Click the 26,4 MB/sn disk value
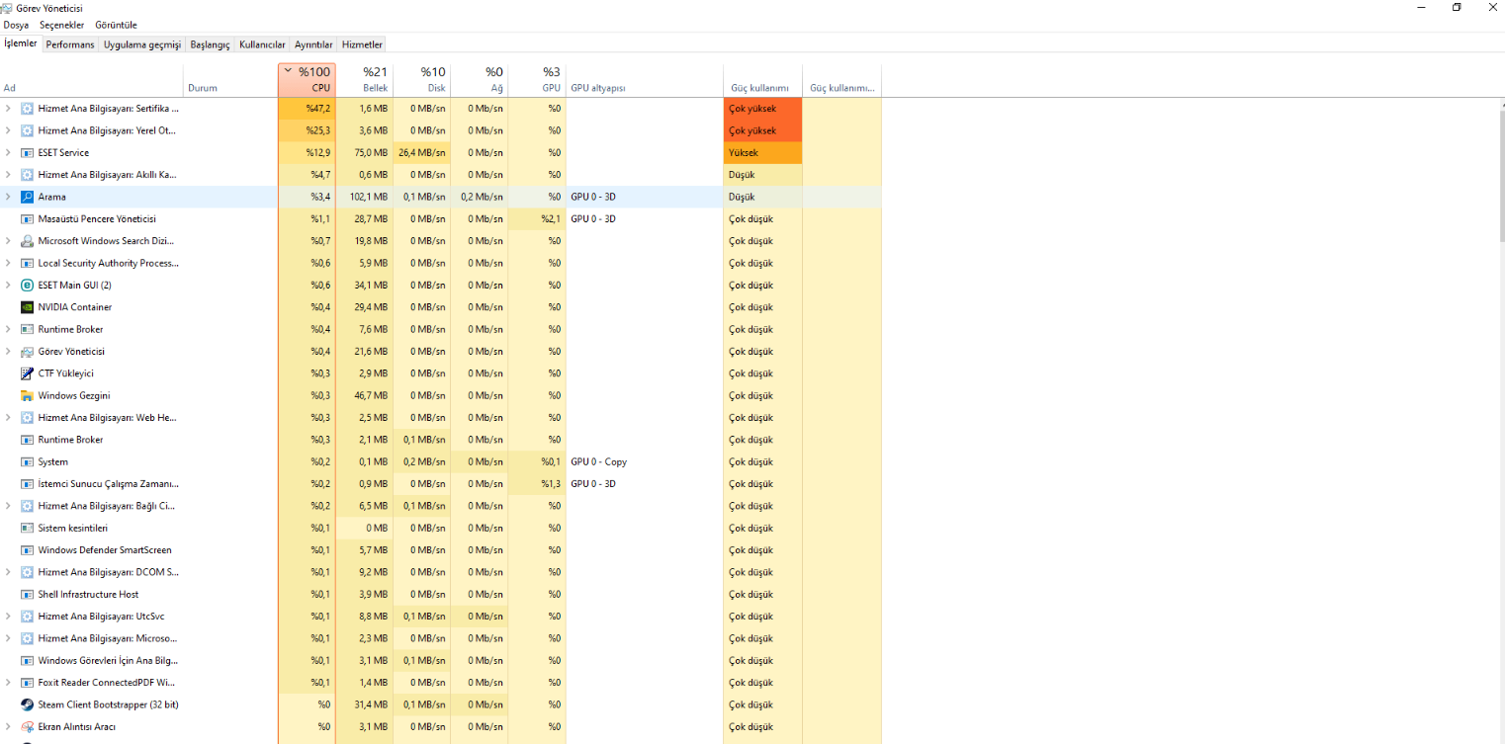The height and width of the screenshot is (744, 1505). tap(422, 152)
